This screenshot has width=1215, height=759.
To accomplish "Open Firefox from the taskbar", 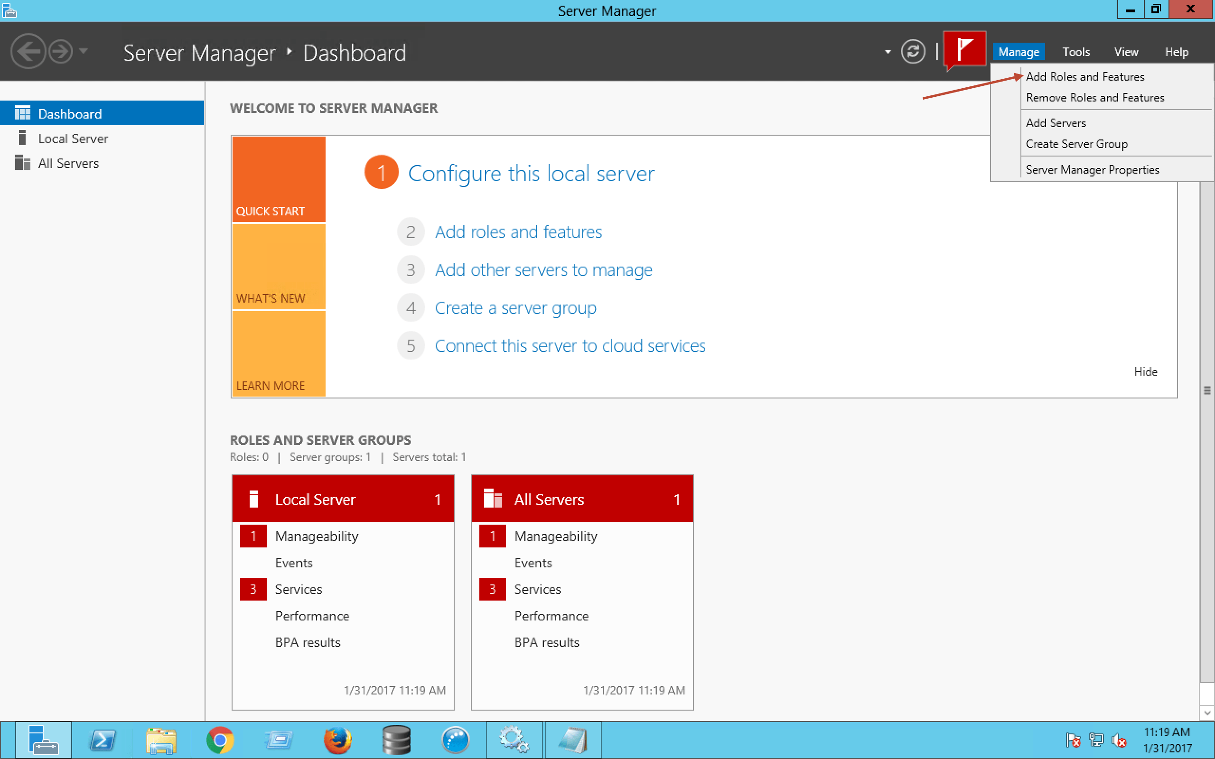I will (337, 740).
